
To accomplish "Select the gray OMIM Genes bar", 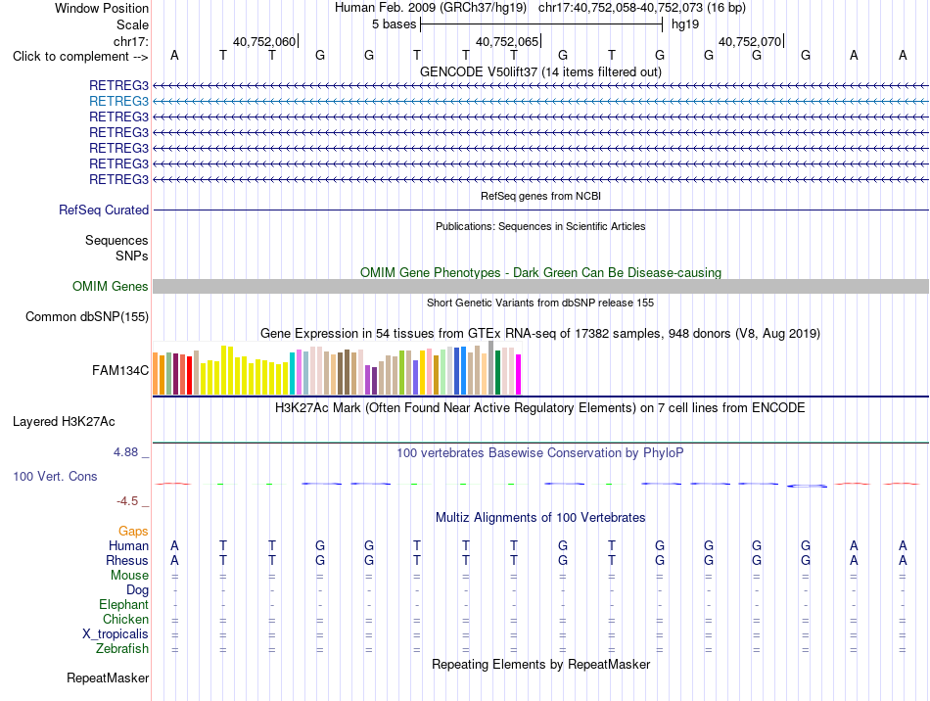I will click(x=540, y=287).
